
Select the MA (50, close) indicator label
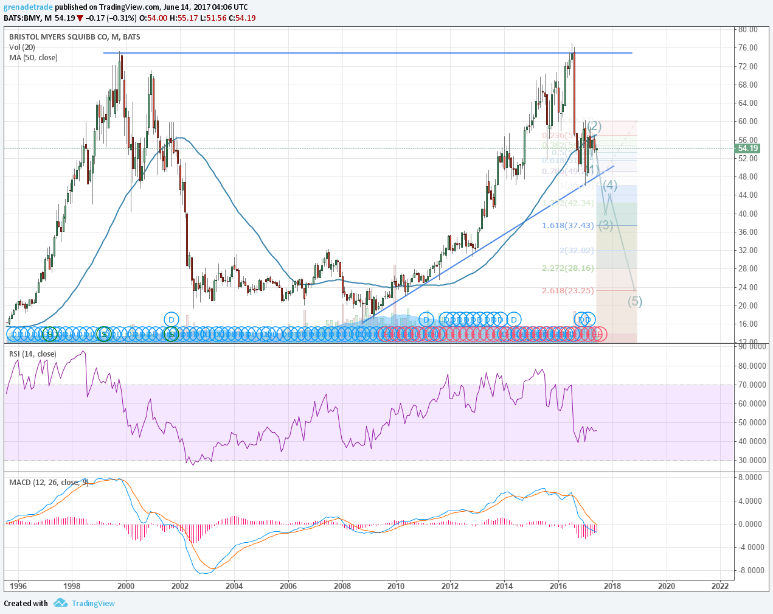point(33,58)
